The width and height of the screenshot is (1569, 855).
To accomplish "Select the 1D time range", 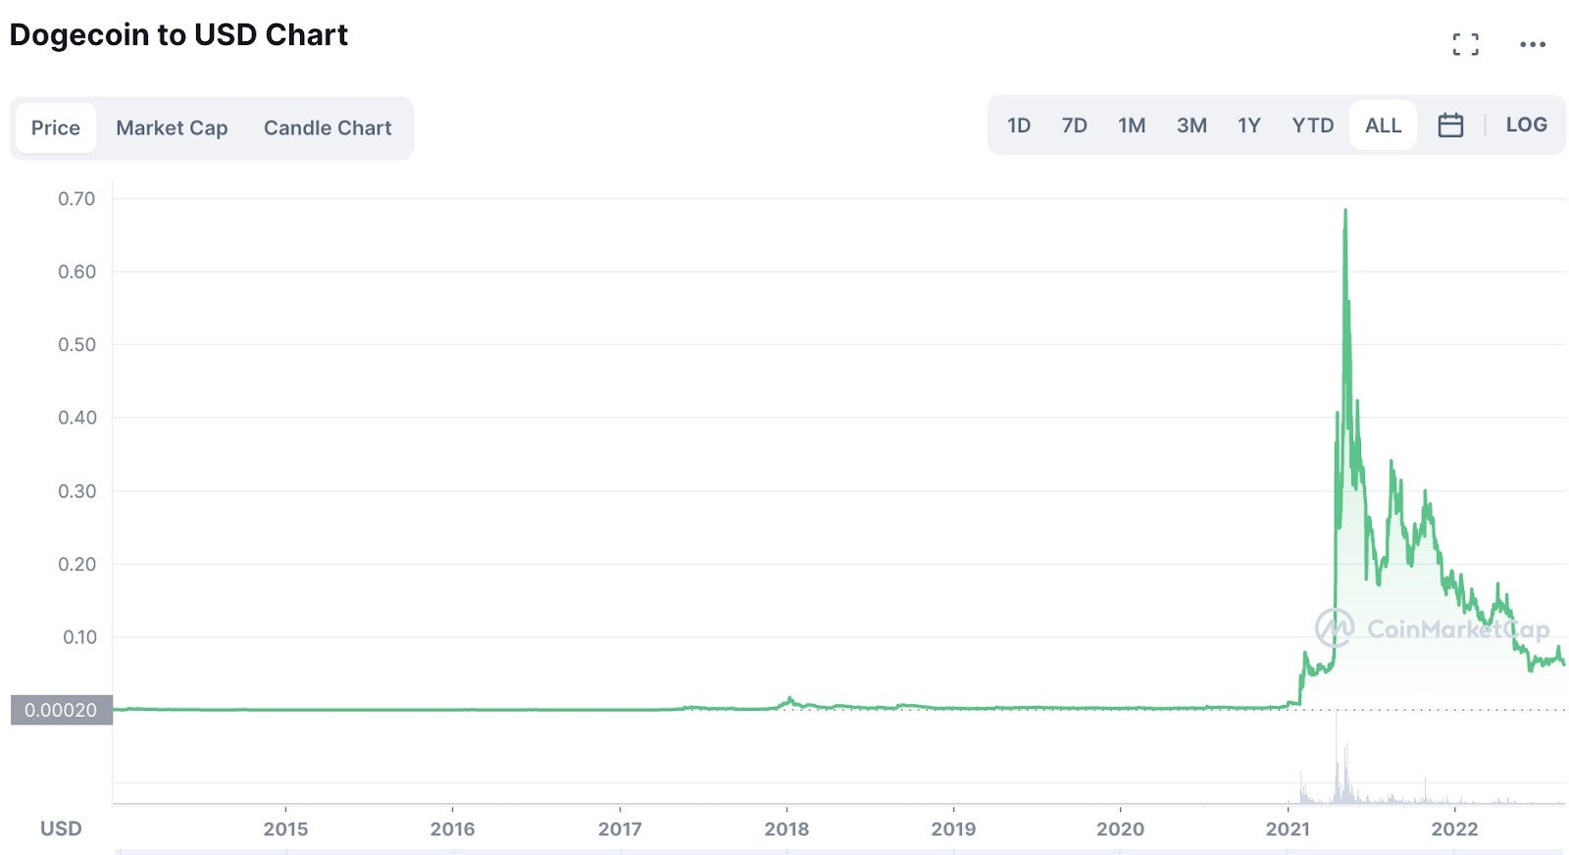I will click(1019, 126).
